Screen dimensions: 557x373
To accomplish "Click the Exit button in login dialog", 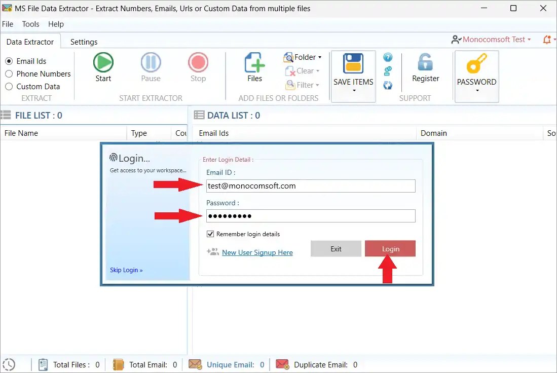I will click(336, 249).
